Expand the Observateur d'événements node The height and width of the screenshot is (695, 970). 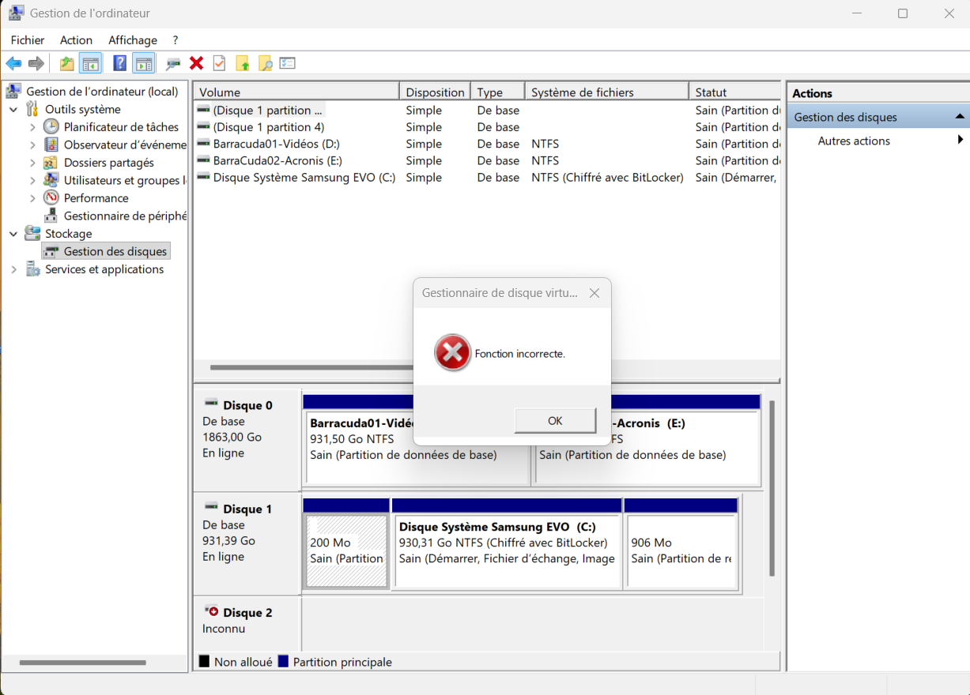(x=32, y=145)
